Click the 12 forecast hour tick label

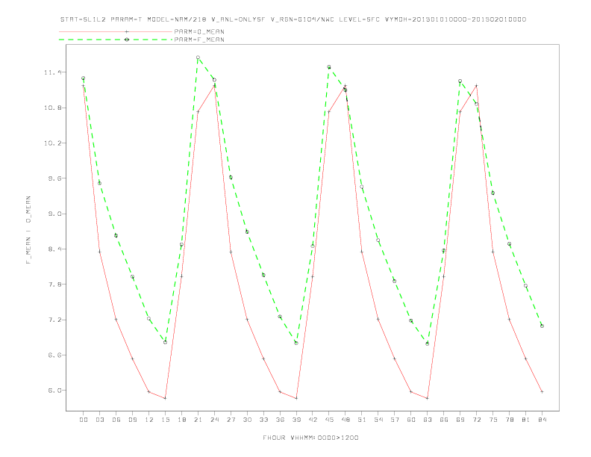pos(149,420)
